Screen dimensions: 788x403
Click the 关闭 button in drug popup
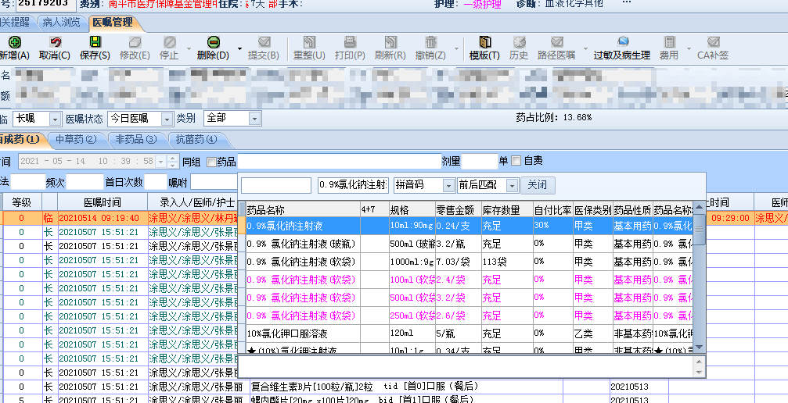(x=538, y=185)
